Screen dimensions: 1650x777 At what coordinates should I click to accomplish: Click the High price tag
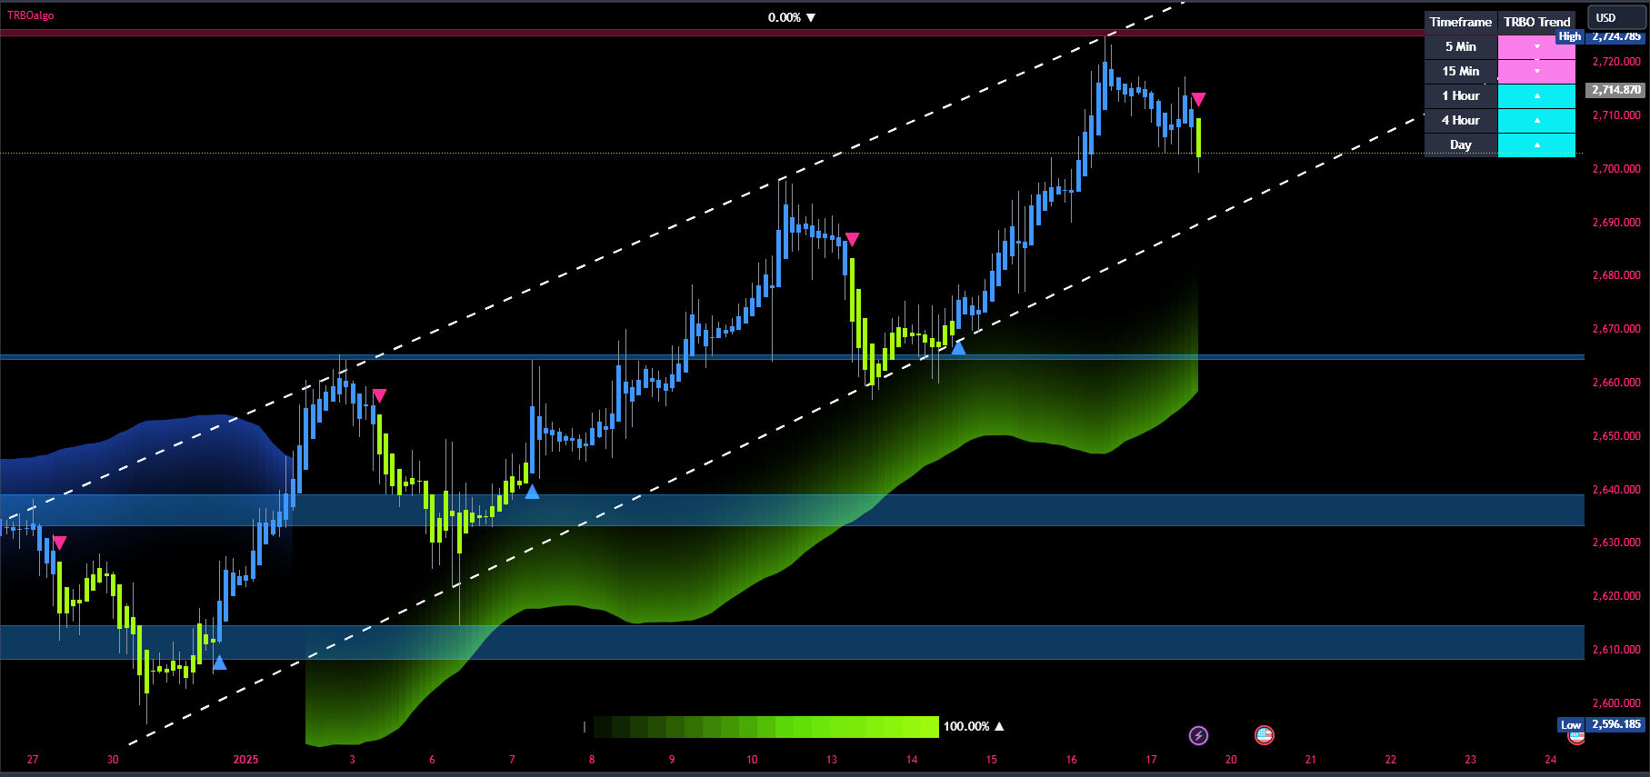click(x=1570, y=36)
